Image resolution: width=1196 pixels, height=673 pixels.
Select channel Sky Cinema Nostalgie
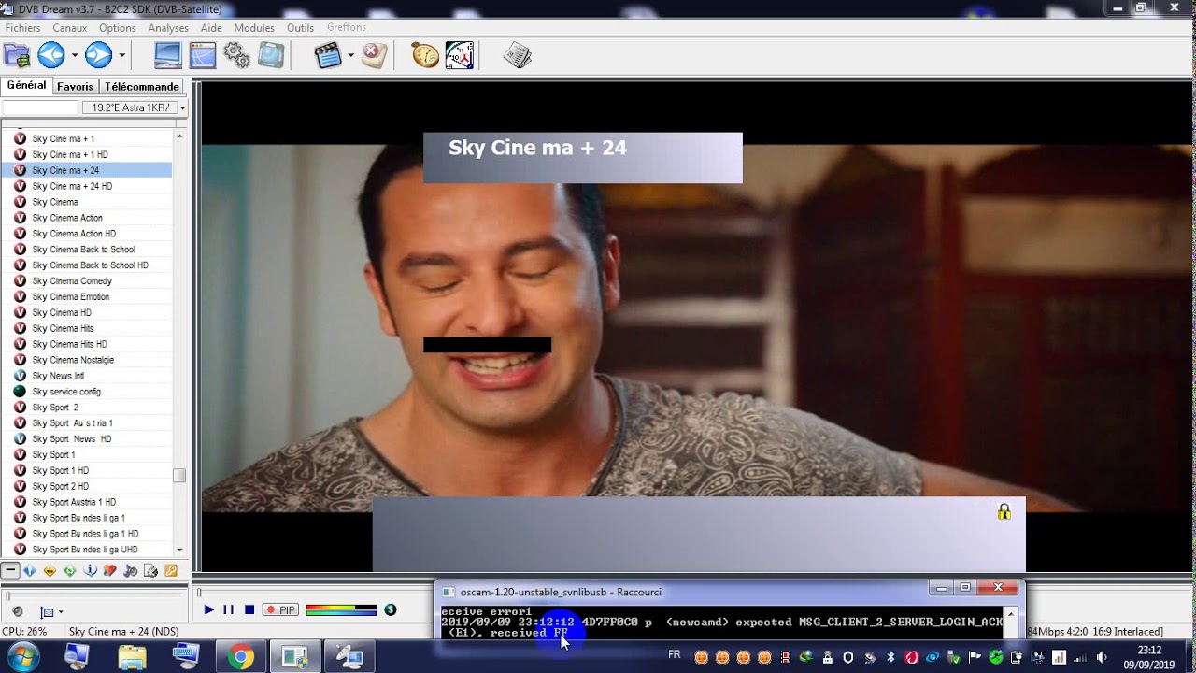point(86,360)
